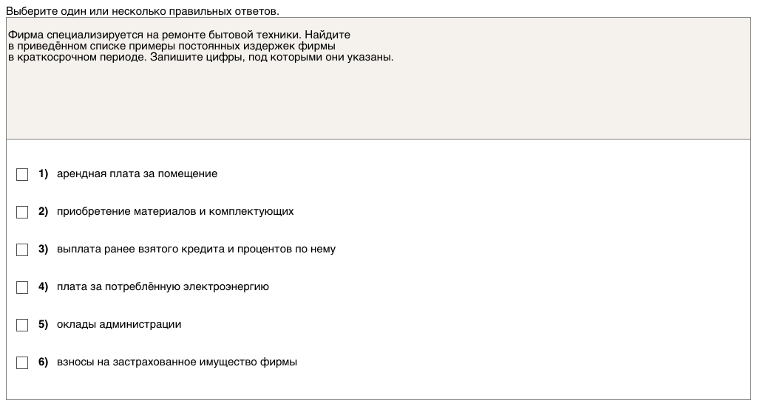Click the bold number label '2)'
Screen dimensions: 757x406
43,211
